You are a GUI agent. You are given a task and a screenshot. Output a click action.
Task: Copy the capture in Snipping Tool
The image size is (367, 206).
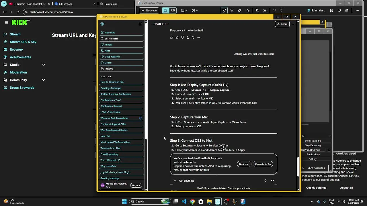(x=339, y=11)
